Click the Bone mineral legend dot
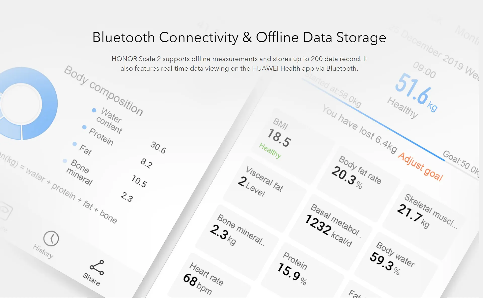Screen dimensions: 483x298 [65, 161]
